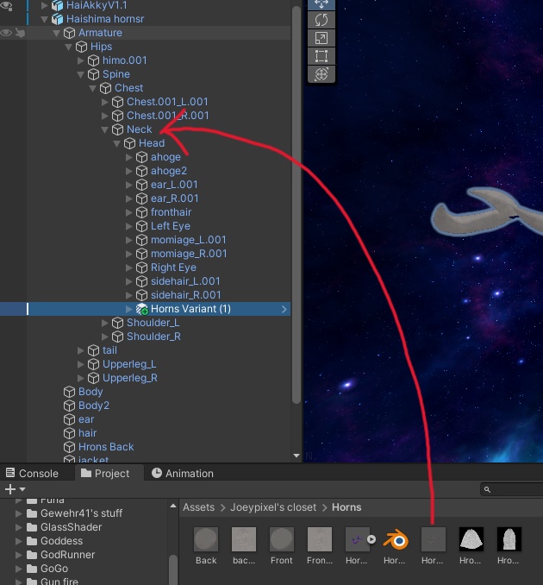Click the cube icon beside Chest.001_L.001
The image size is (543, 585).
click(x=117, y=102)
